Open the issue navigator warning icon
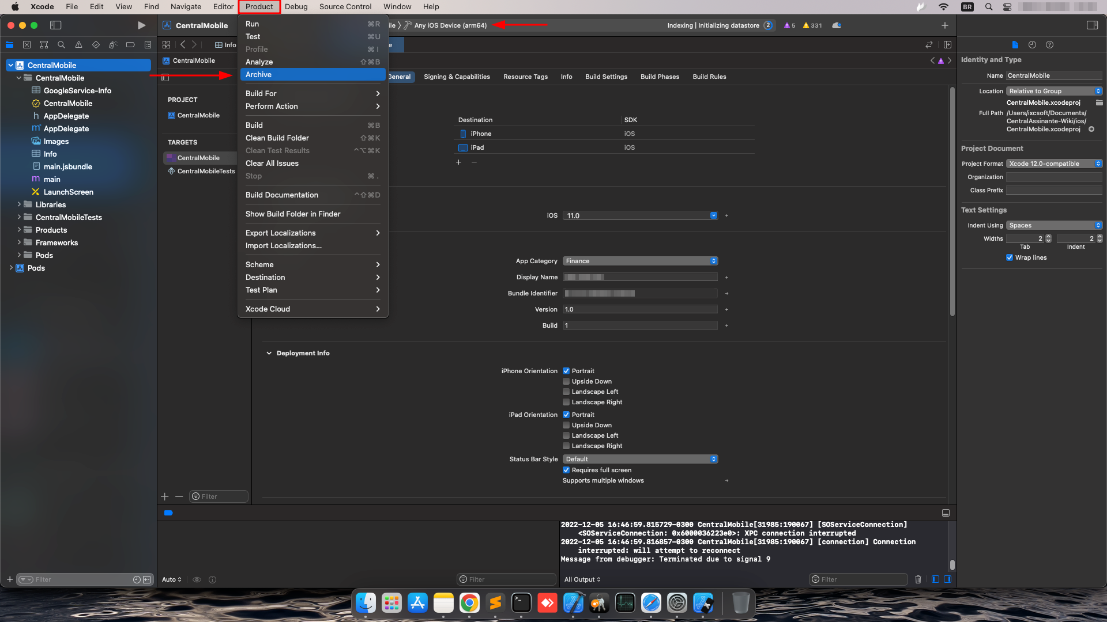This screenshot has width=1107, height=622. [78, 45]
